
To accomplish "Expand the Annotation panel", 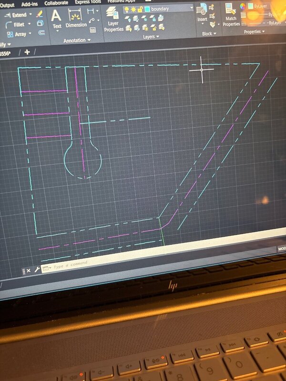I will (77, 40).
